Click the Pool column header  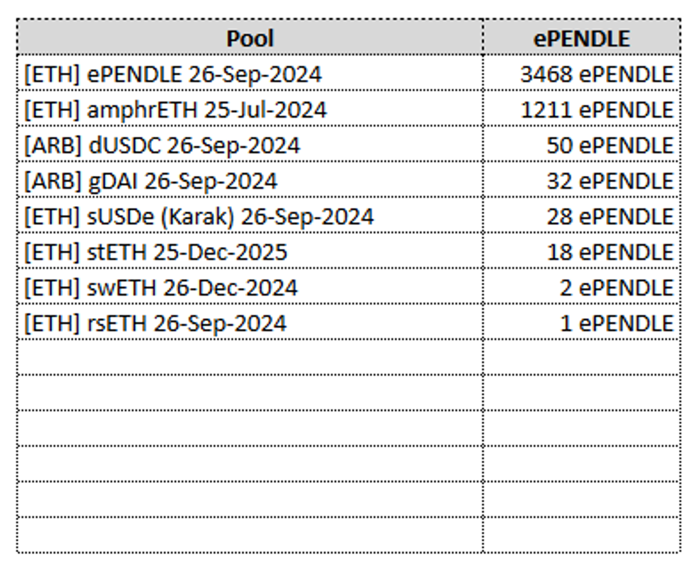[x=250, y=38]
